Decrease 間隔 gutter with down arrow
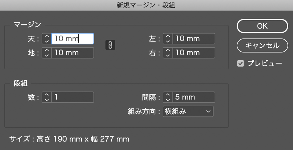This screenshot has width=293, height=150. [x=167, y=100]
